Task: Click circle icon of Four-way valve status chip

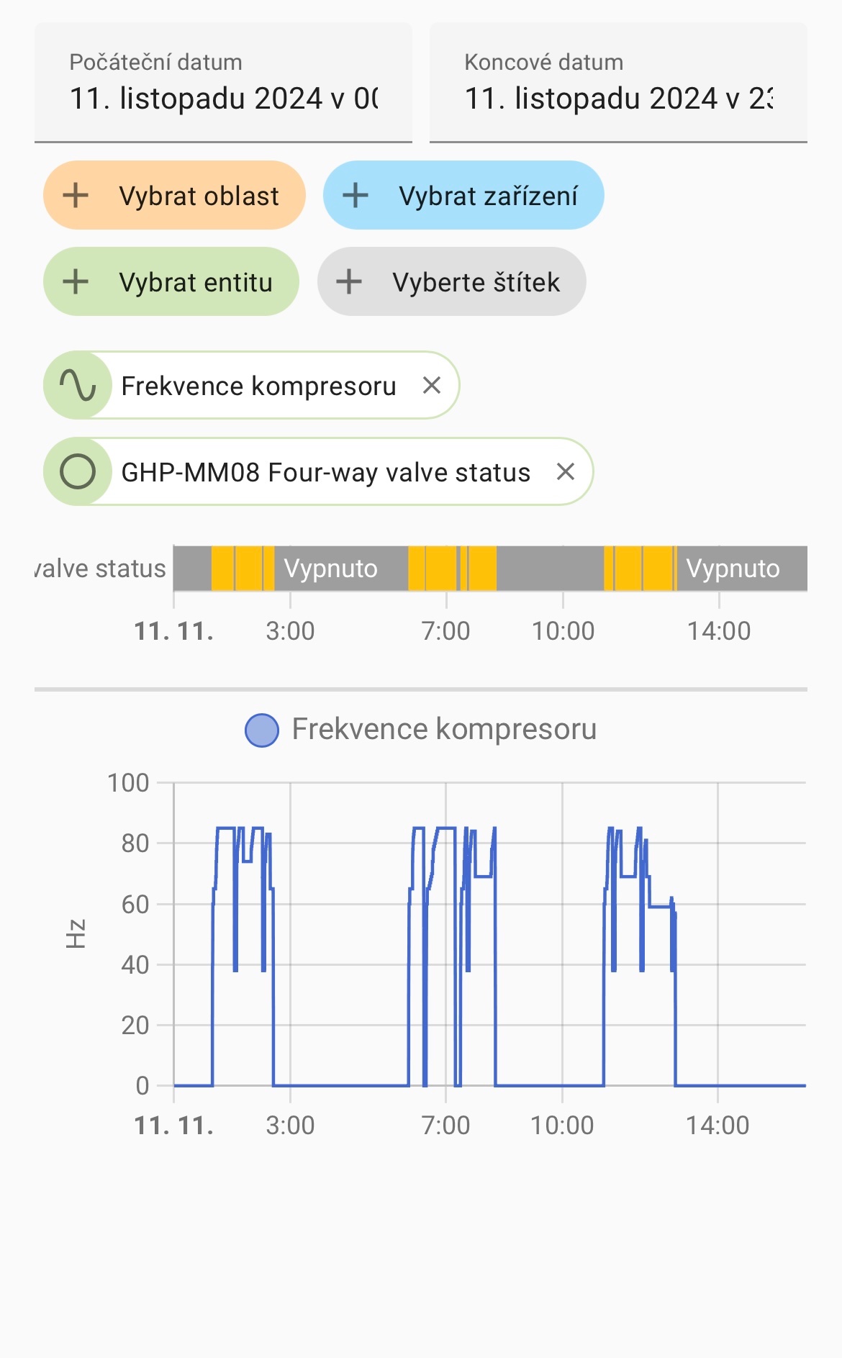Action: pyautogui.click(x=78, y=471)
